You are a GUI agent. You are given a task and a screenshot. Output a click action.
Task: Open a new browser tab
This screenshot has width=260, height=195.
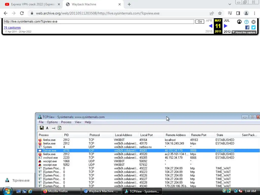(x=129, y=4)
